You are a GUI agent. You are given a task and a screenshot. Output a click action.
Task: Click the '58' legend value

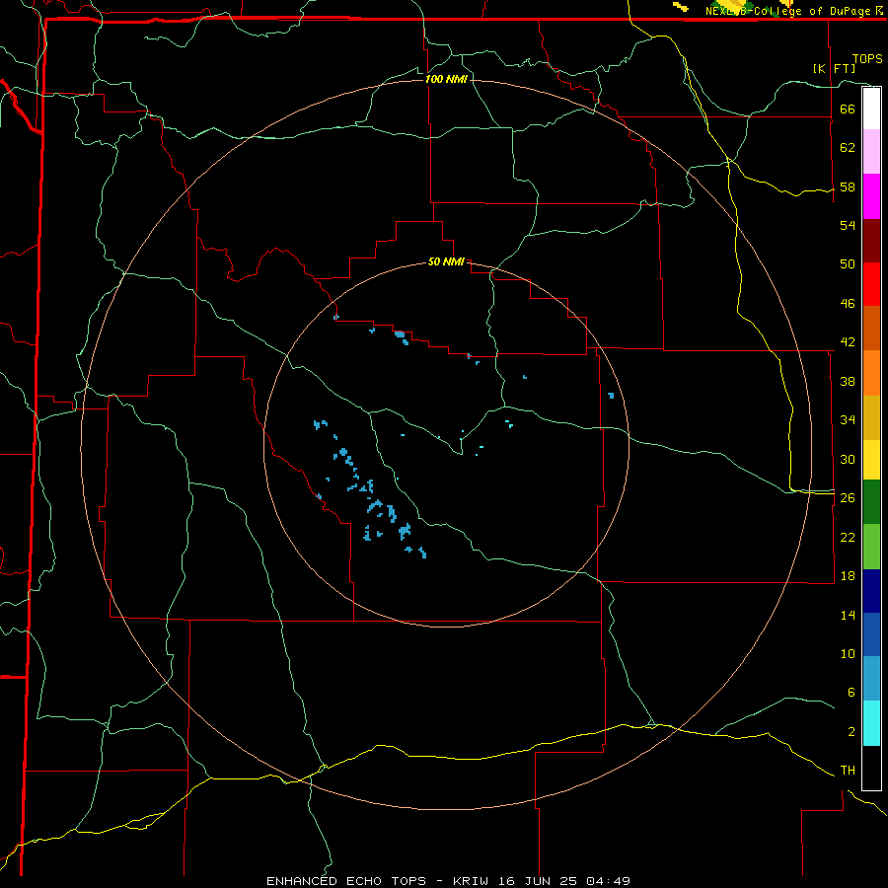pyautogui.click(x=848, y=186)
